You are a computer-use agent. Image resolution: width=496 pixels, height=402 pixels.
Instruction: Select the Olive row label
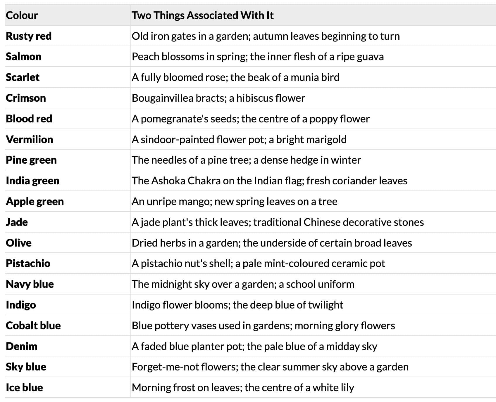coord(19,243)
